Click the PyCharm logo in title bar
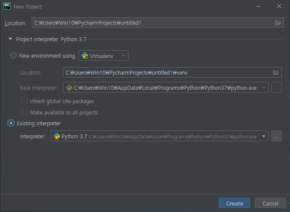The image size is (290, 212). click(x=7, y=6)
